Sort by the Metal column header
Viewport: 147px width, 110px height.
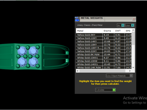click(89, 31)
